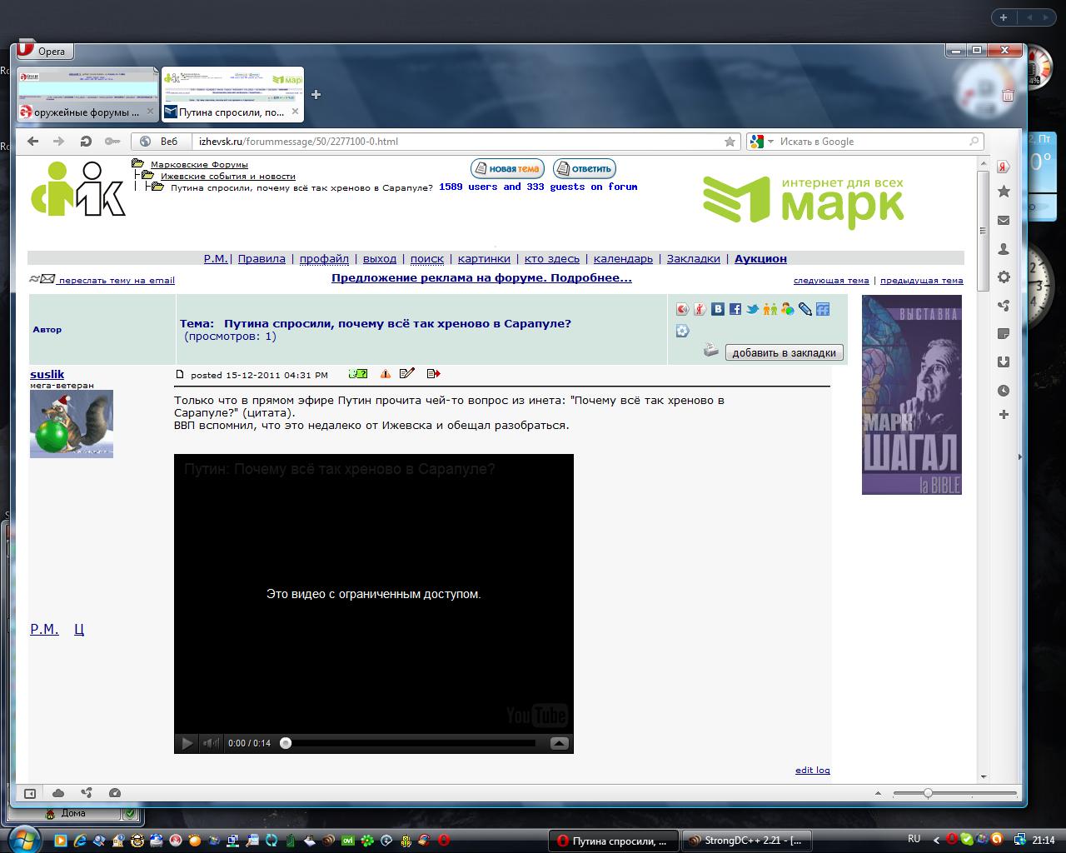Reload the page with the refresh icon
1066x853 pixels.
click(85, 142)
